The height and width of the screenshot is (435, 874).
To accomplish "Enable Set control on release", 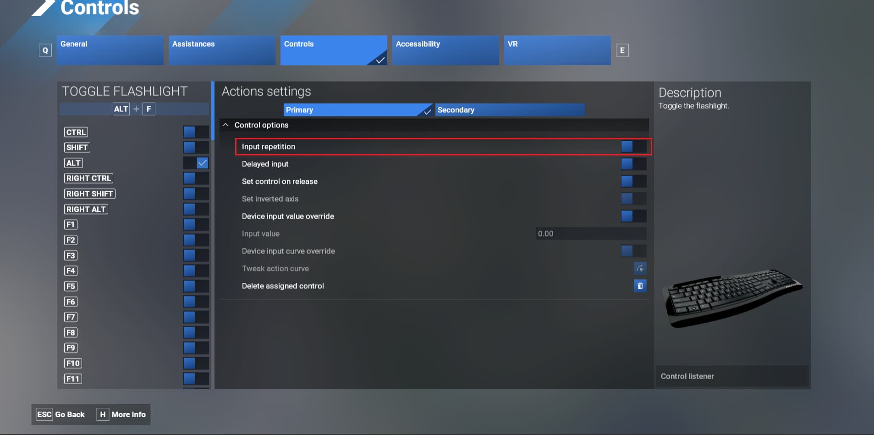I will (x=633, y=182).
